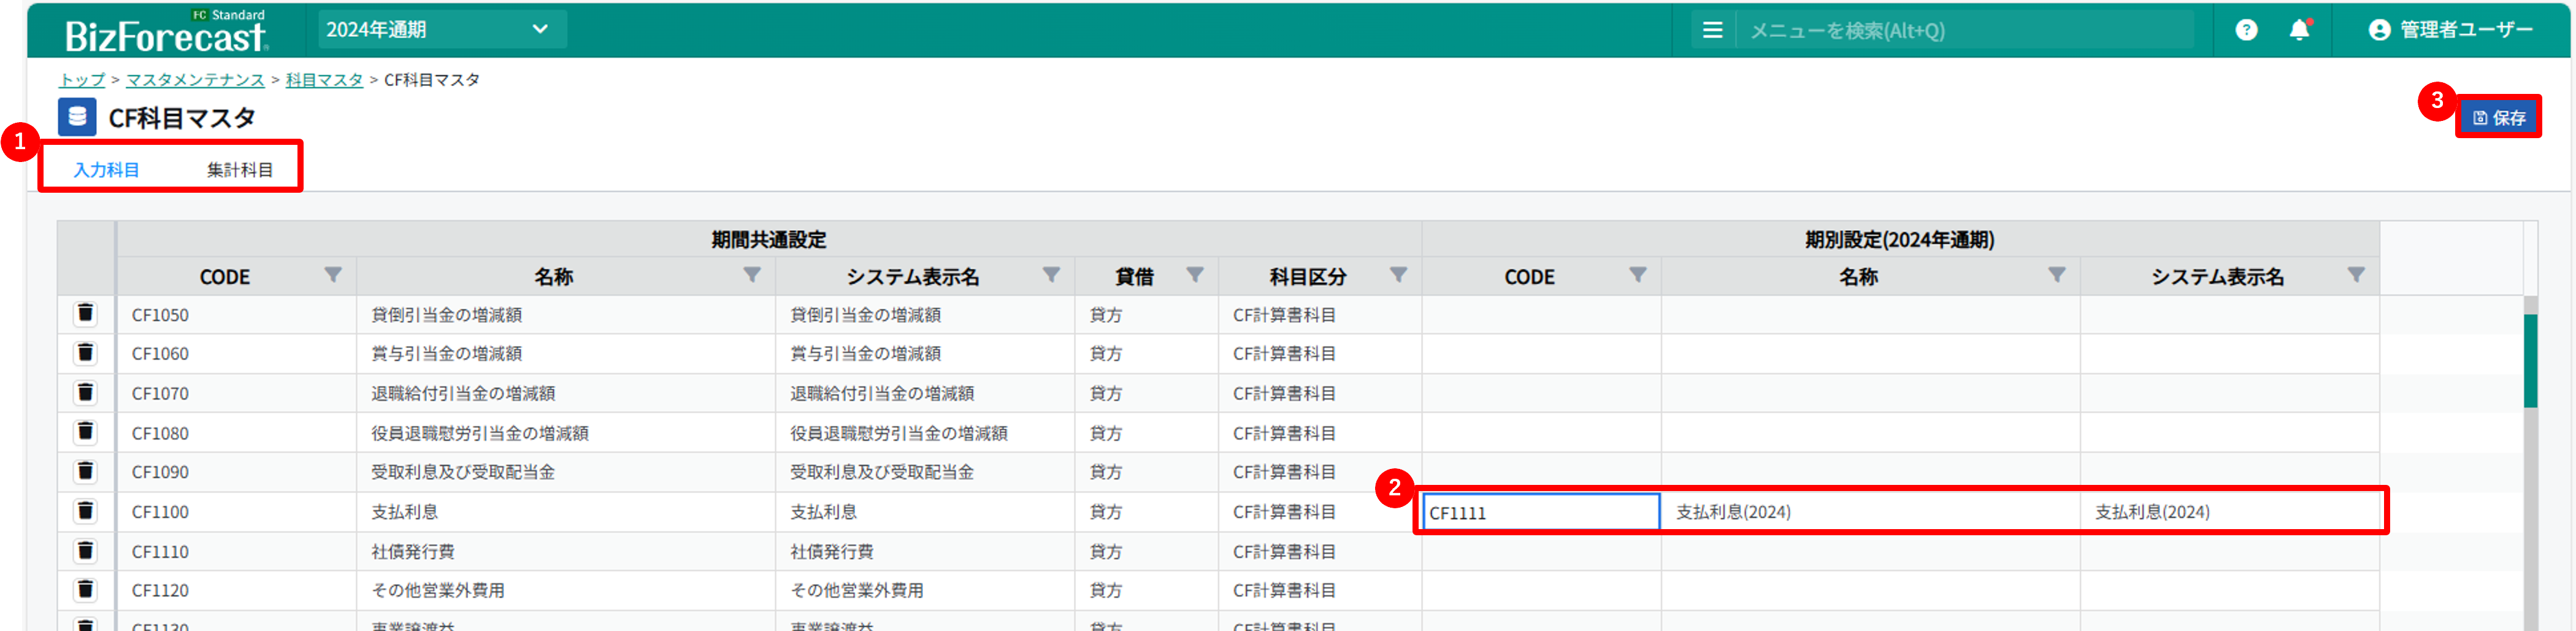The image size is (2576, 631).
Task: Delete the CF1100 支払利息 row
Action: [85, 511]
